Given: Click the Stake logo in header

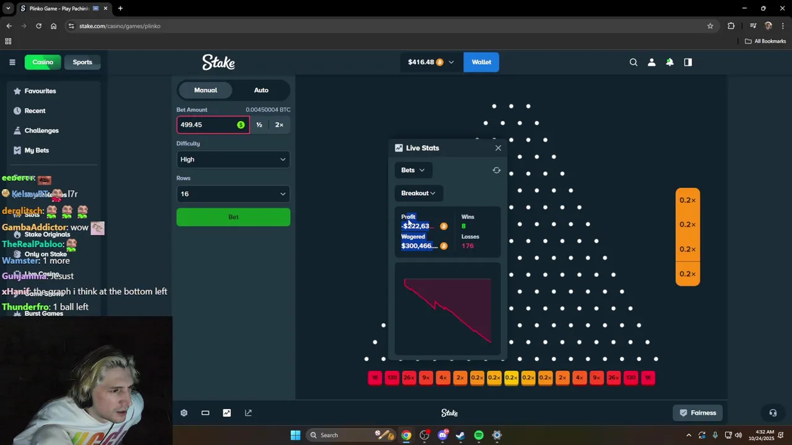Looking at the screenshot, I should 218,62.
